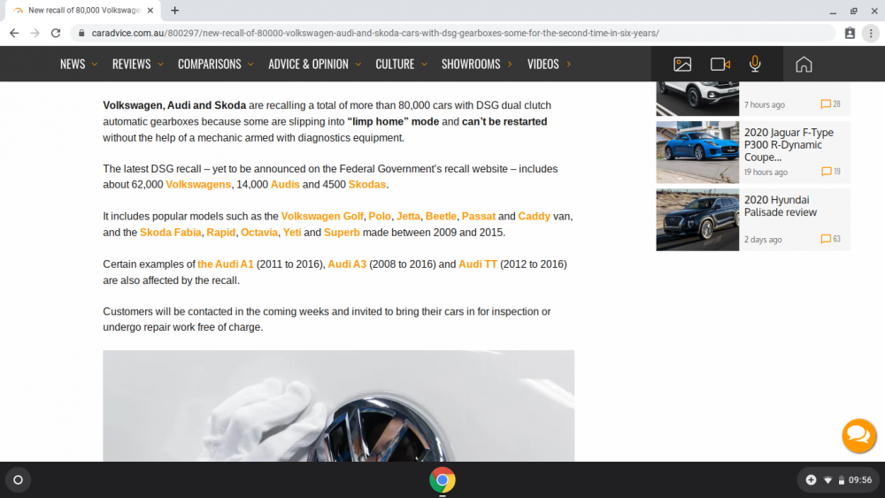Expand the Advice & Opinion arrow
The image size is (885, 498).
click(358, 65)
